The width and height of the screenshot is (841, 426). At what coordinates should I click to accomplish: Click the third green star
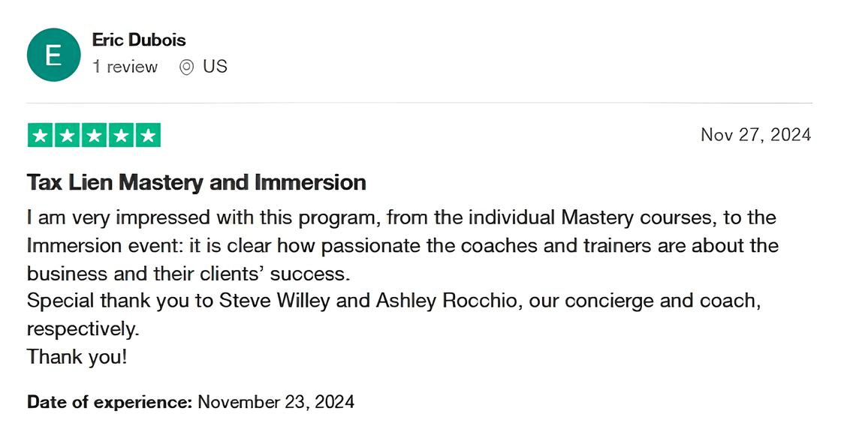(x=94, y=136)
